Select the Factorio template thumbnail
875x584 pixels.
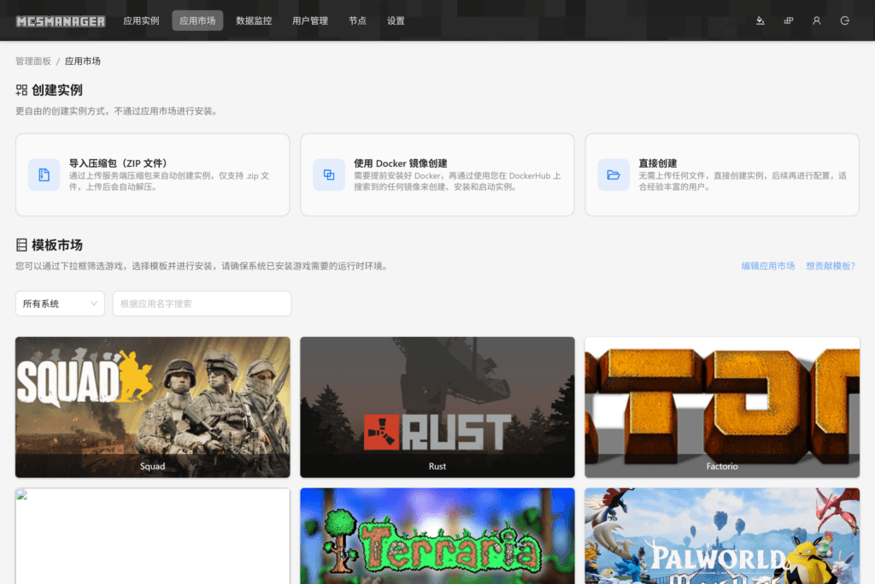[722, 406]
